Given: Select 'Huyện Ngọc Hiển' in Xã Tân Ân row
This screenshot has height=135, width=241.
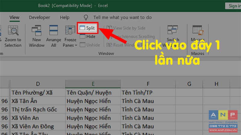Looking at the screenshot, I should (93, 101).
